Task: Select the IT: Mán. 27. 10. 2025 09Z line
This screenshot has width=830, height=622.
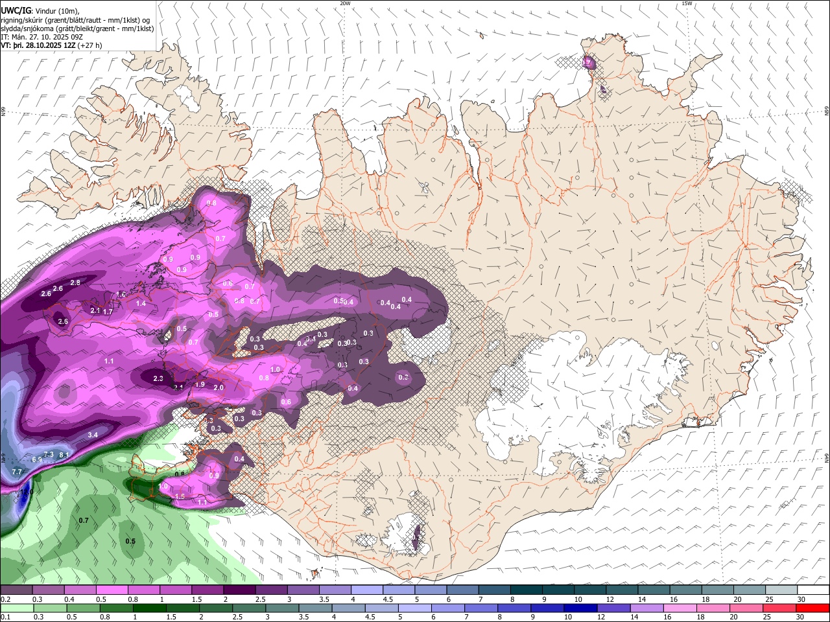Action: [41, 37]
